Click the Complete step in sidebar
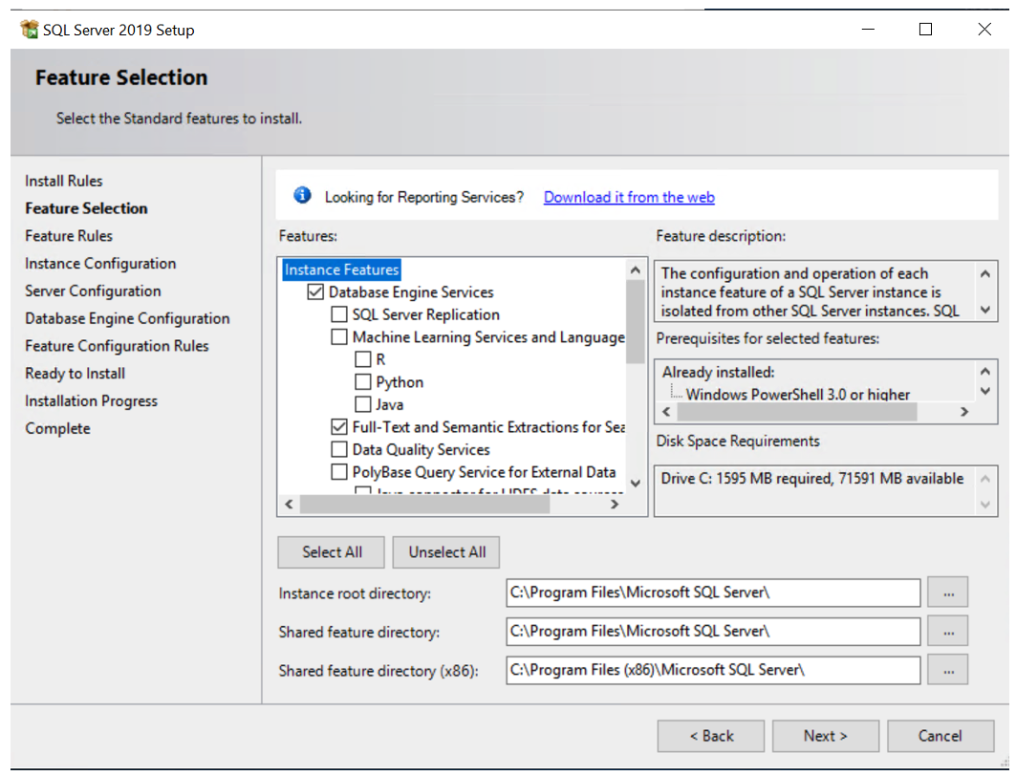 [x=57, y=428]
